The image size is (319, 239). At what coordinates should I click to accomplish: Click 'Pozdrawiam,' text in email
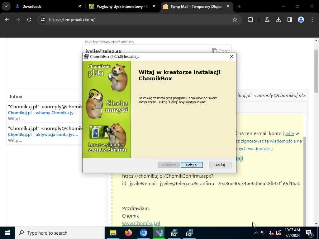click(136, 209)
